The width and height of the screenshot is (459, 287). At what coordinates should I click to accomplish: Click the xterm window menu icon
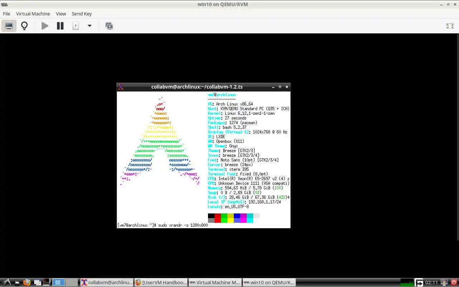coord(121,87)
